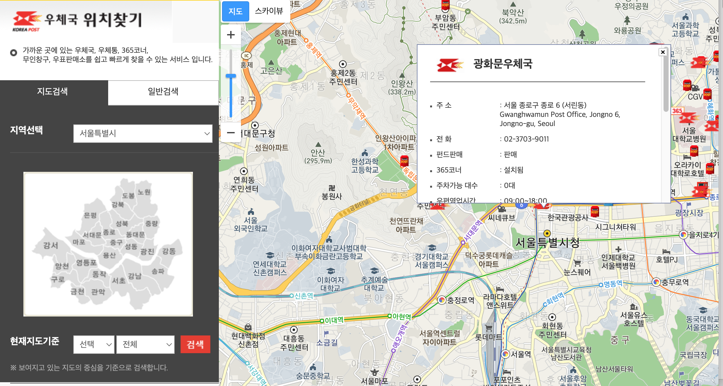
Task: Zoom out the map with minus button
Action: pos(231,133)
